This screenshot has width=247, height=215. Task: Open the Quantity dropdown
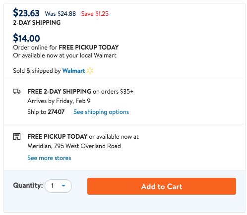(58, 186)
